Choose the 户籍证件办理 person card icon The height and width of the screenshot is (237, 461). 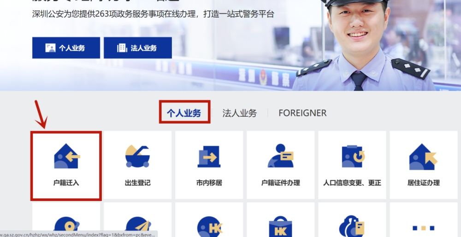tap(280, 155)
